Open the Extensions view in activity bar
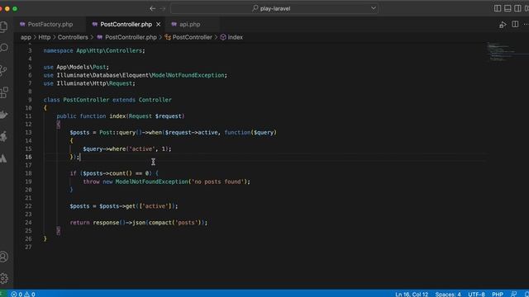 [3, 92]
